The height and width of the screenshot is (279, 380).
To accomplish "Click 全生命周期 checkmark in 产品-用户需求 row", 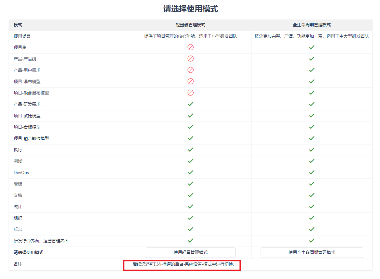I will coord(312,70).
